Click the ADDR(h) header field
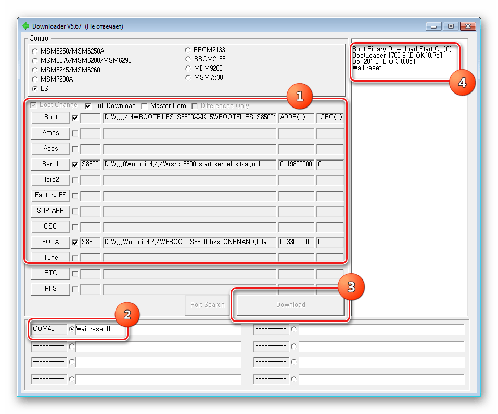 (296, 117)
